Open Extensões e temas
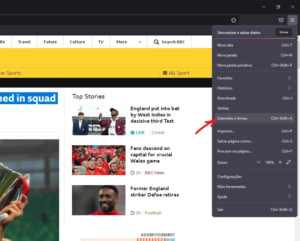 (254, 118)
